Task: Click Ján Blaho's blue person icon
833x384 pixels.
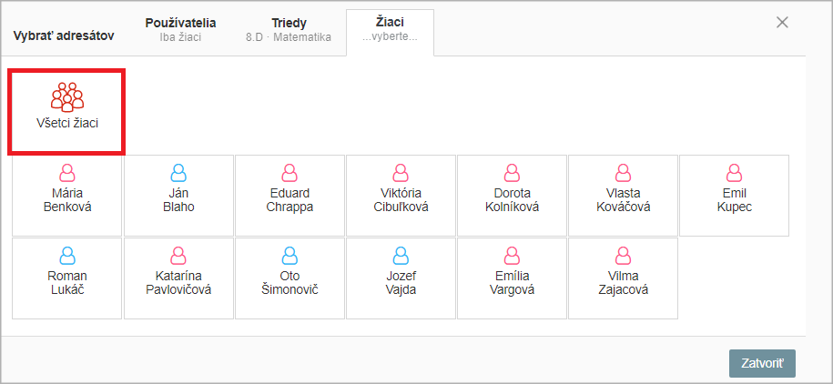Action: (x=178, y=173)
